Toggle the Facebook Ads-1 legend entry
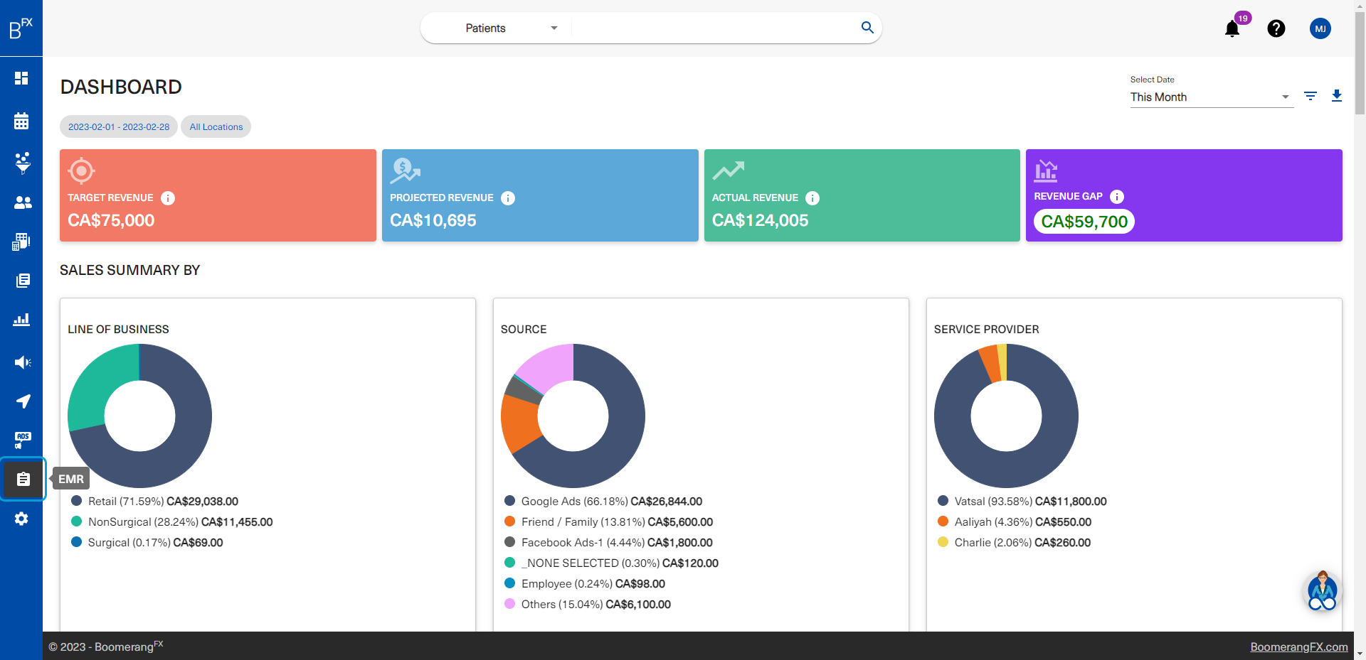Image resolution: width=1366 pixels, height=660 pixels. click(608, 542)
